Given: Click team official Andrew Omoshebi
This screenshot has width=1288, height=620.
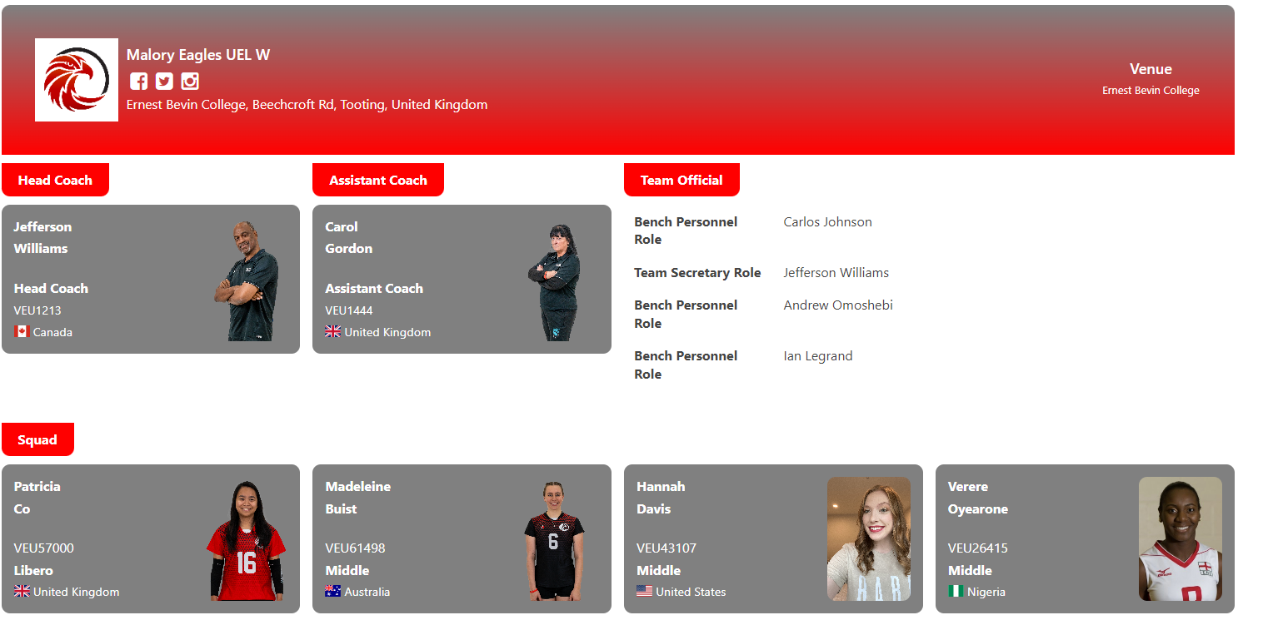Looking at the screenshot, I should pos(838,305).
